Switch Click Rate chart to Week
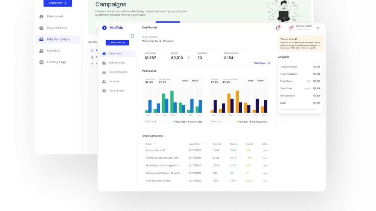The width and height of the screenshot is (376, 211). [x=250, y=81]
